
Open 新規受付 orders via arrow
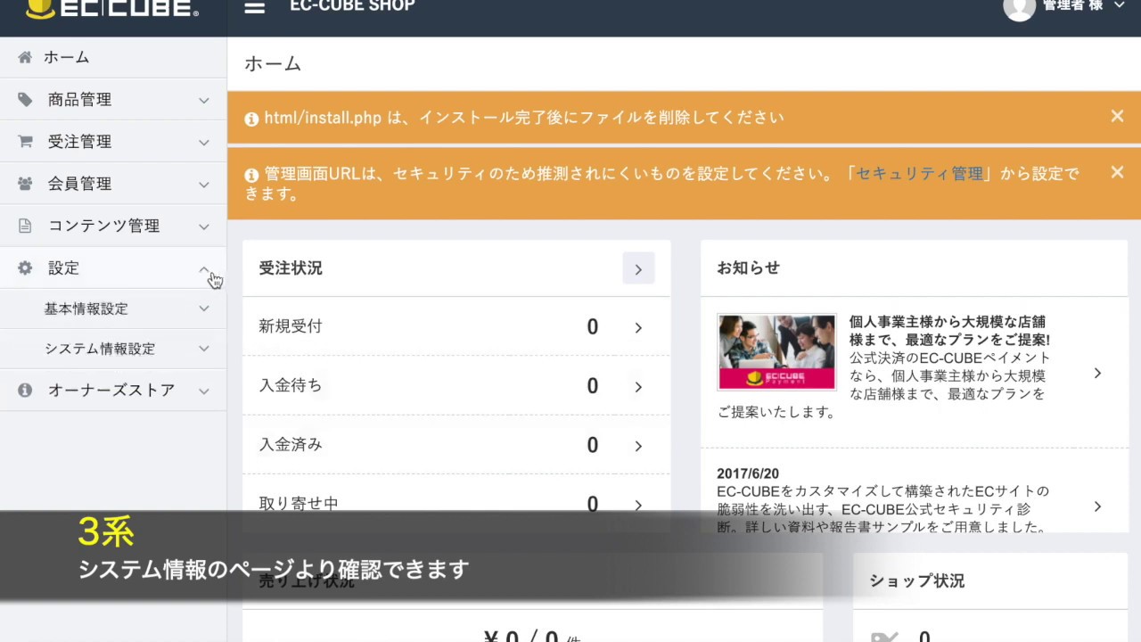coord(638,328)
